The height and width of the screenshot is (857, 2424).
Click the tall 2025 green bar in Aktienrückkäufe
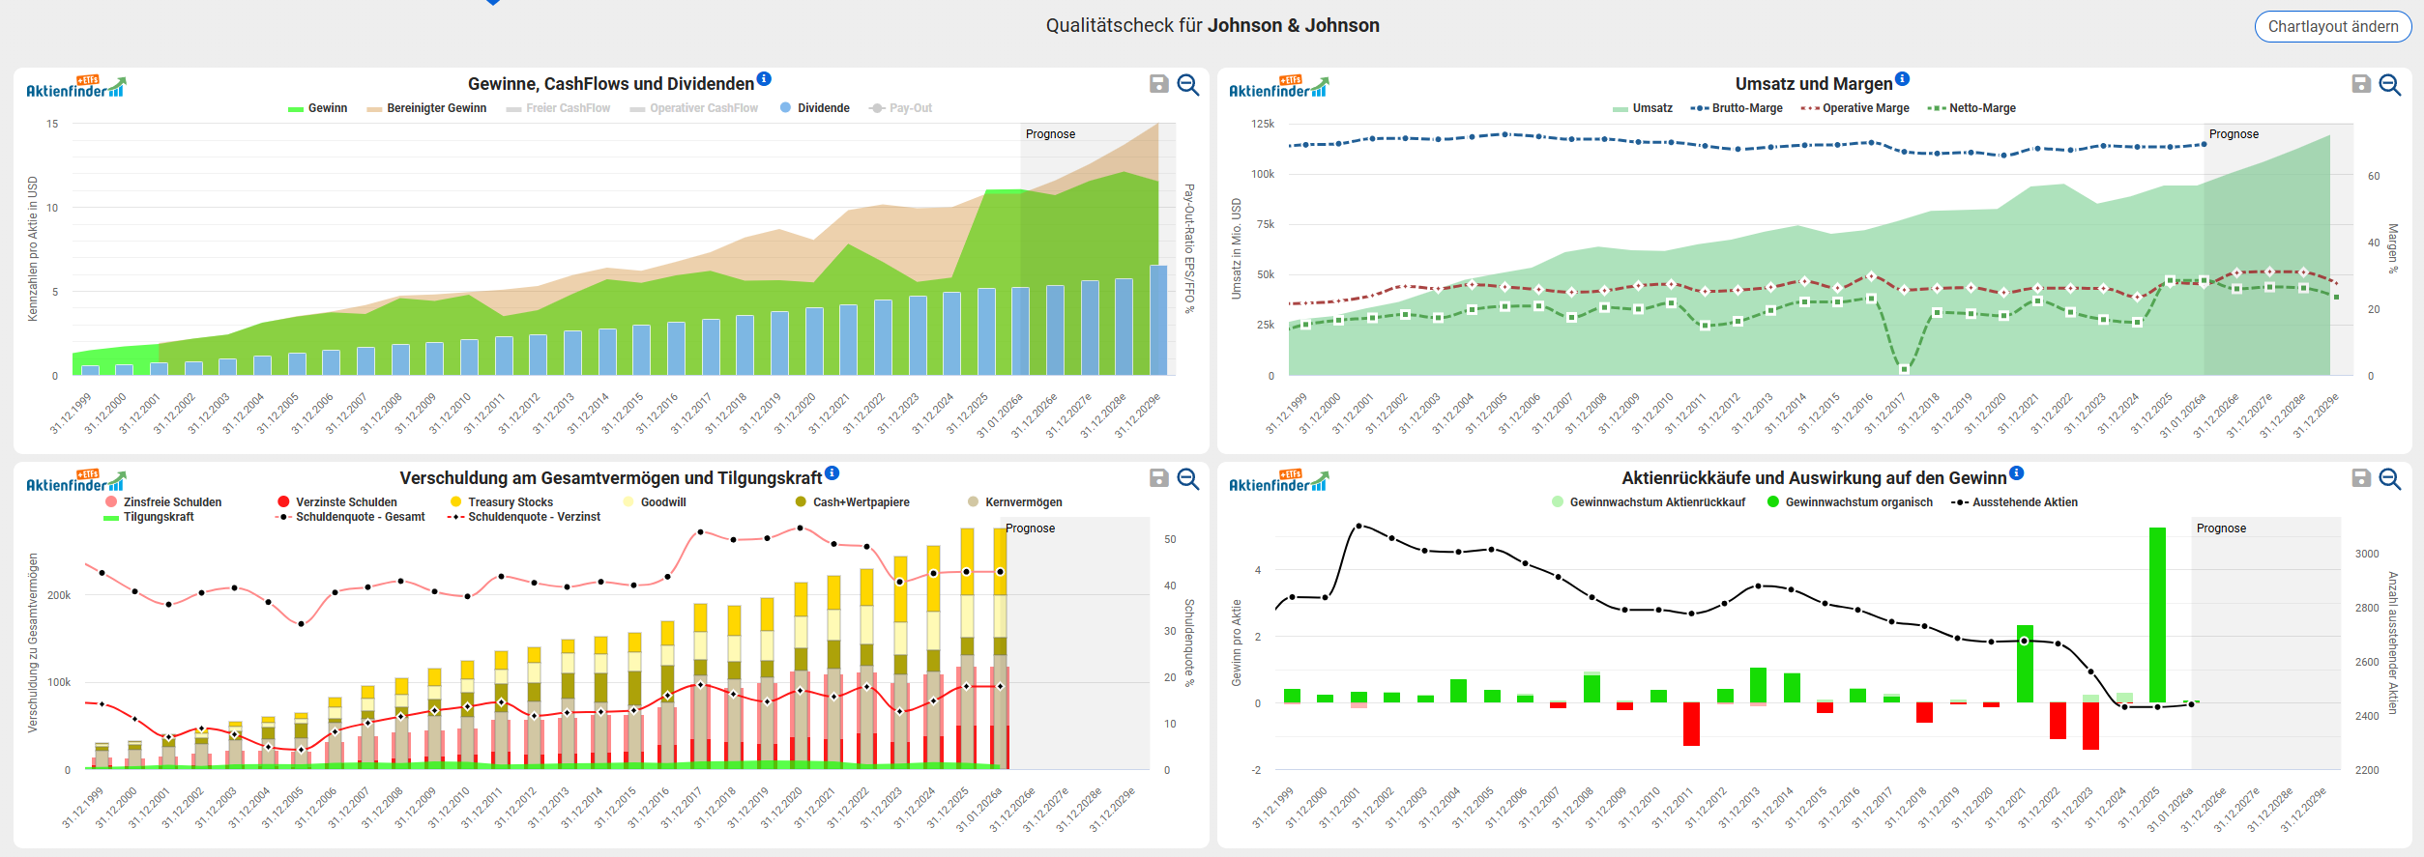[x=2157, y=614]
